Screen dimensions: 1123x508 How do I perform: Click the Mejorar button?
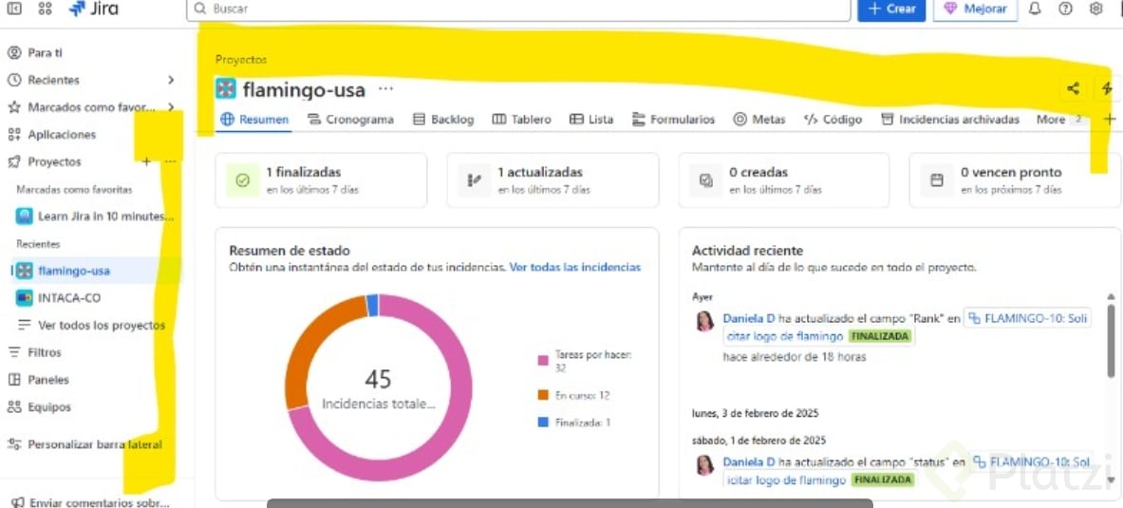[x=976, y=9]
